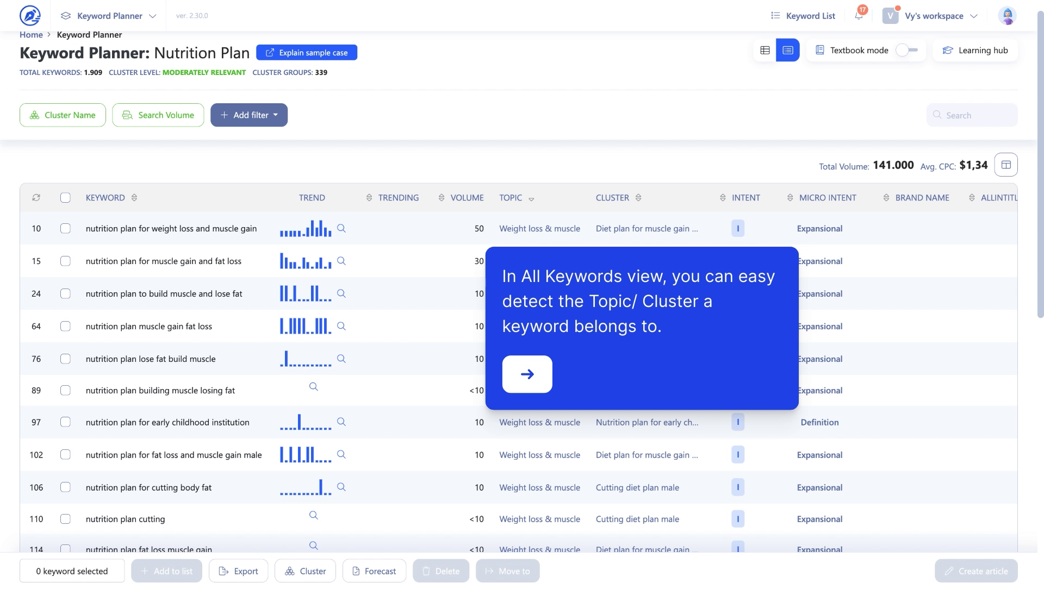Expand the Keyword Planner dropdown
The width and height of the screenshot is (1044, 589).
click(153, 15)
